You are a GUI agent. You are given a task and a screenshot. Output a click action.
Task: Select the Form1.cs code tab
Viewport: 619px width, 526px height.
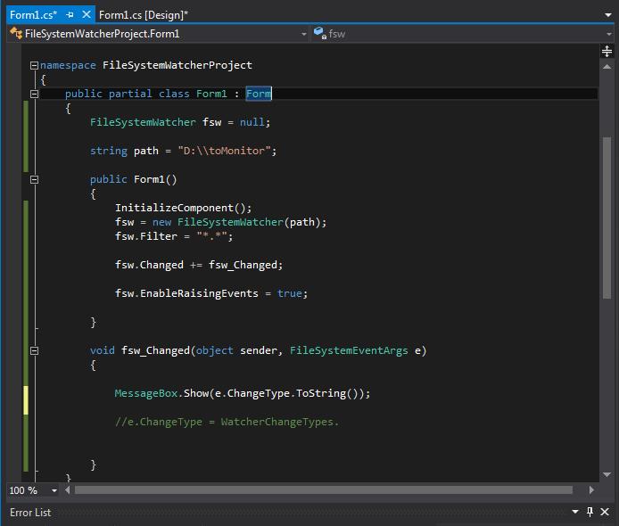coord(33,15)
